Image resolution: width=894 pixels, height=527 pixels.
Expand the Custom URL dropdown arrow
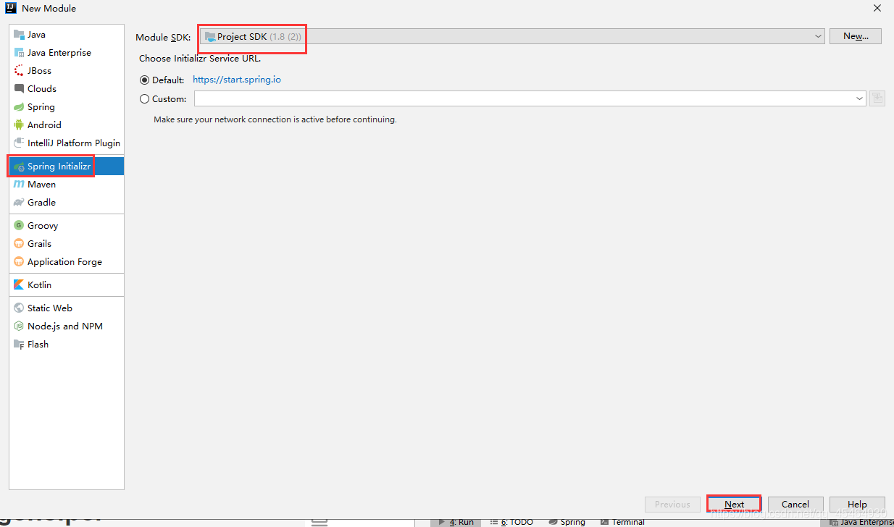[x=859, y=98]
